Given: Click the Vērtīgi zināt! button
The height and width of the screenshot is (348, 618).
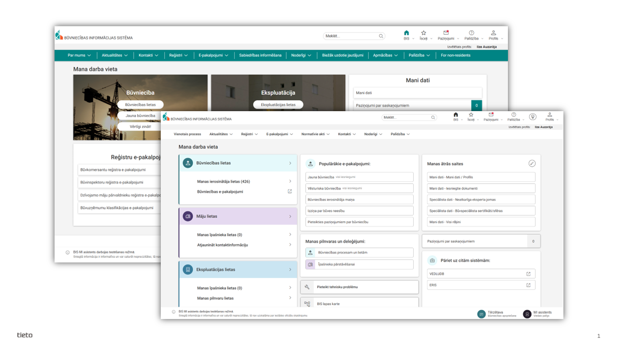Looking at the screenshot, I should (140, 126).
